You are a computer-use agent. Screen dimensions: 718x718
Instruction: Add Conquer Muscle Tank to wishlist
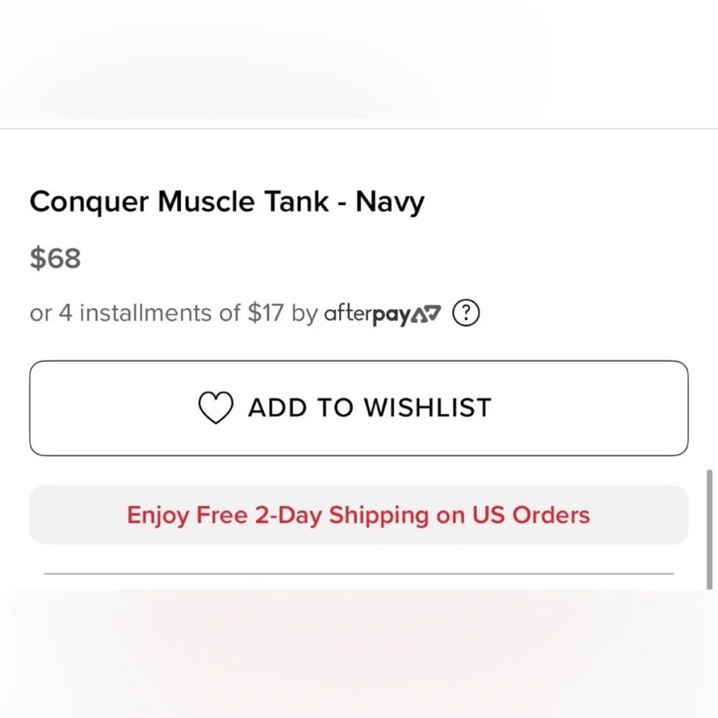click(x=358, y=408)
